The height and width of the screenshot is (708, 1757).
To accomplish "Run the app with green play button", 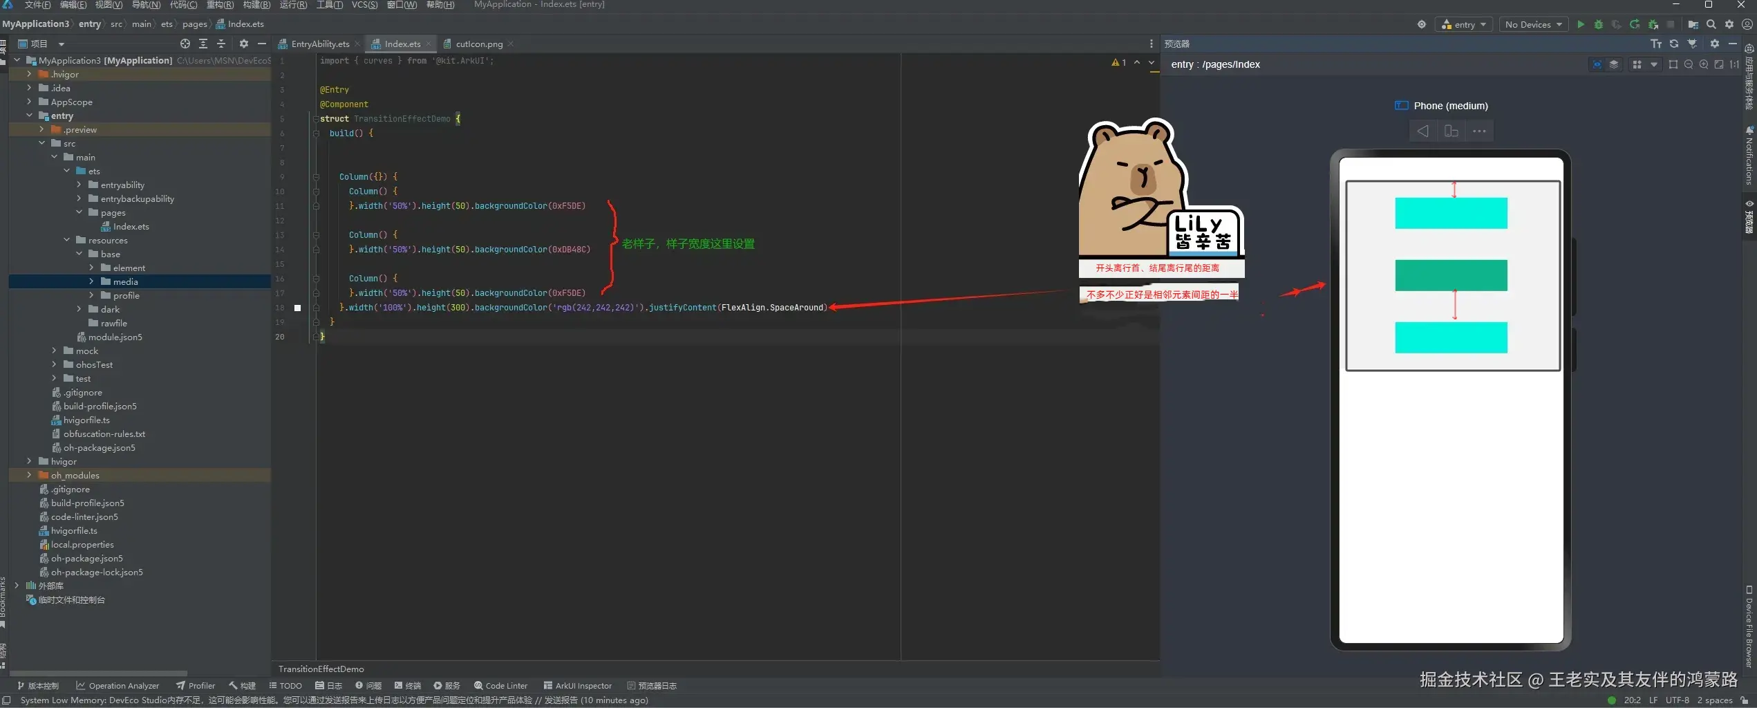I will pyautogui.click(x=1580, y=24).
